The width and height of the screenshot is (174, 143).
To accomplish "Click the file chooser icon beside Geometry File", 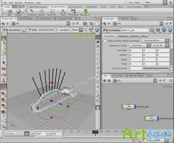I will tap(86, 30).
